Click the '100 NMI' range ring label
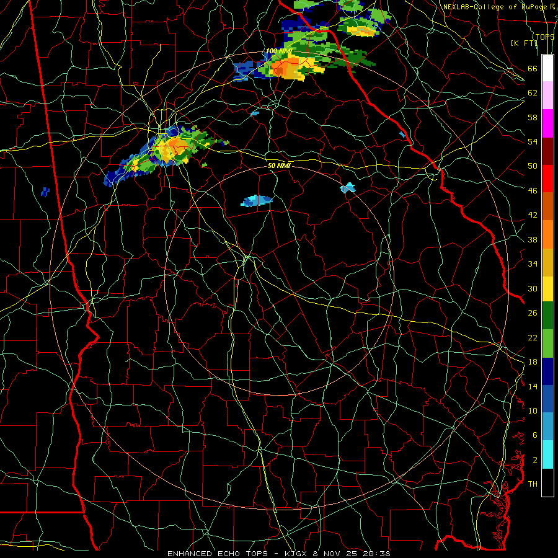558x558 pixels. tap(279, 51)
